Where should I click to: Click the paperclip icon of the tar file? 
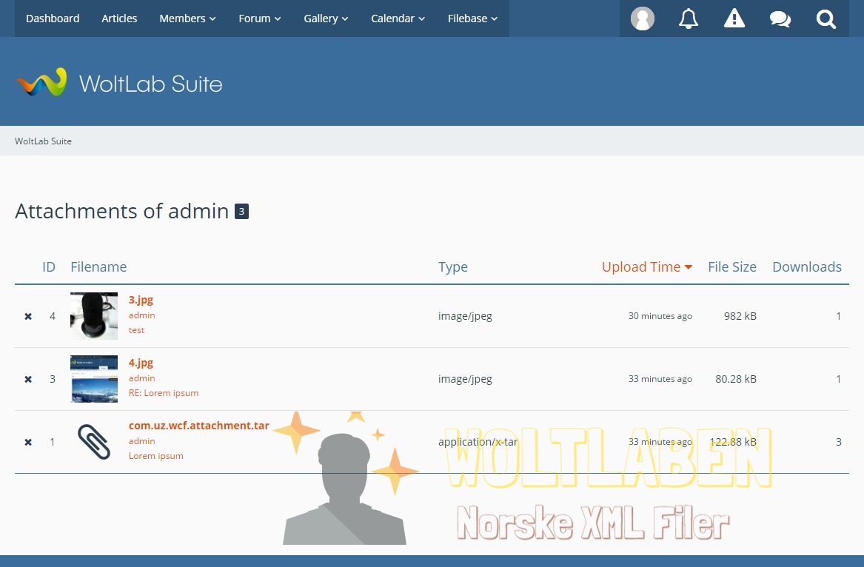coord(94,442)
